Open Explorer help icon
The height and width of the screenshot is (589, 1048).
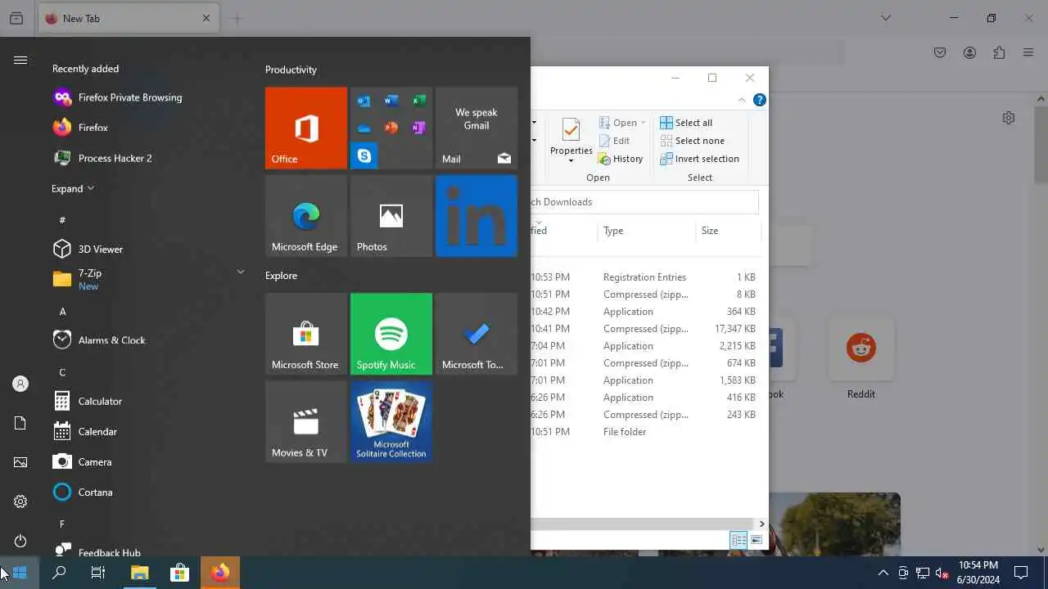759,100
